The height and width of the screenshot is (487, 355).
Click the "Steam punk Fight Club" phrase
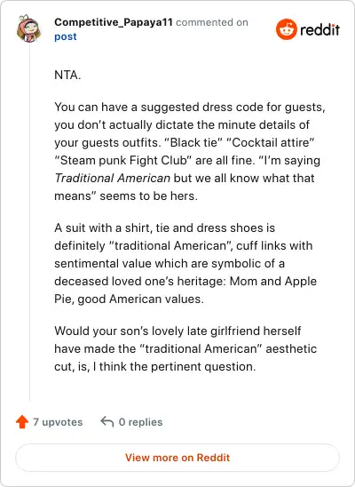(x=123, y=161)
